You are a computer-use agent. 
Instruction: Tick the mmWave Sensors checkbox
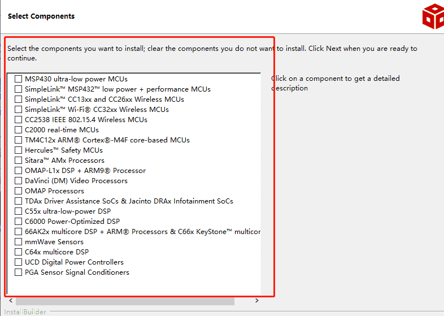click(19, 242)
